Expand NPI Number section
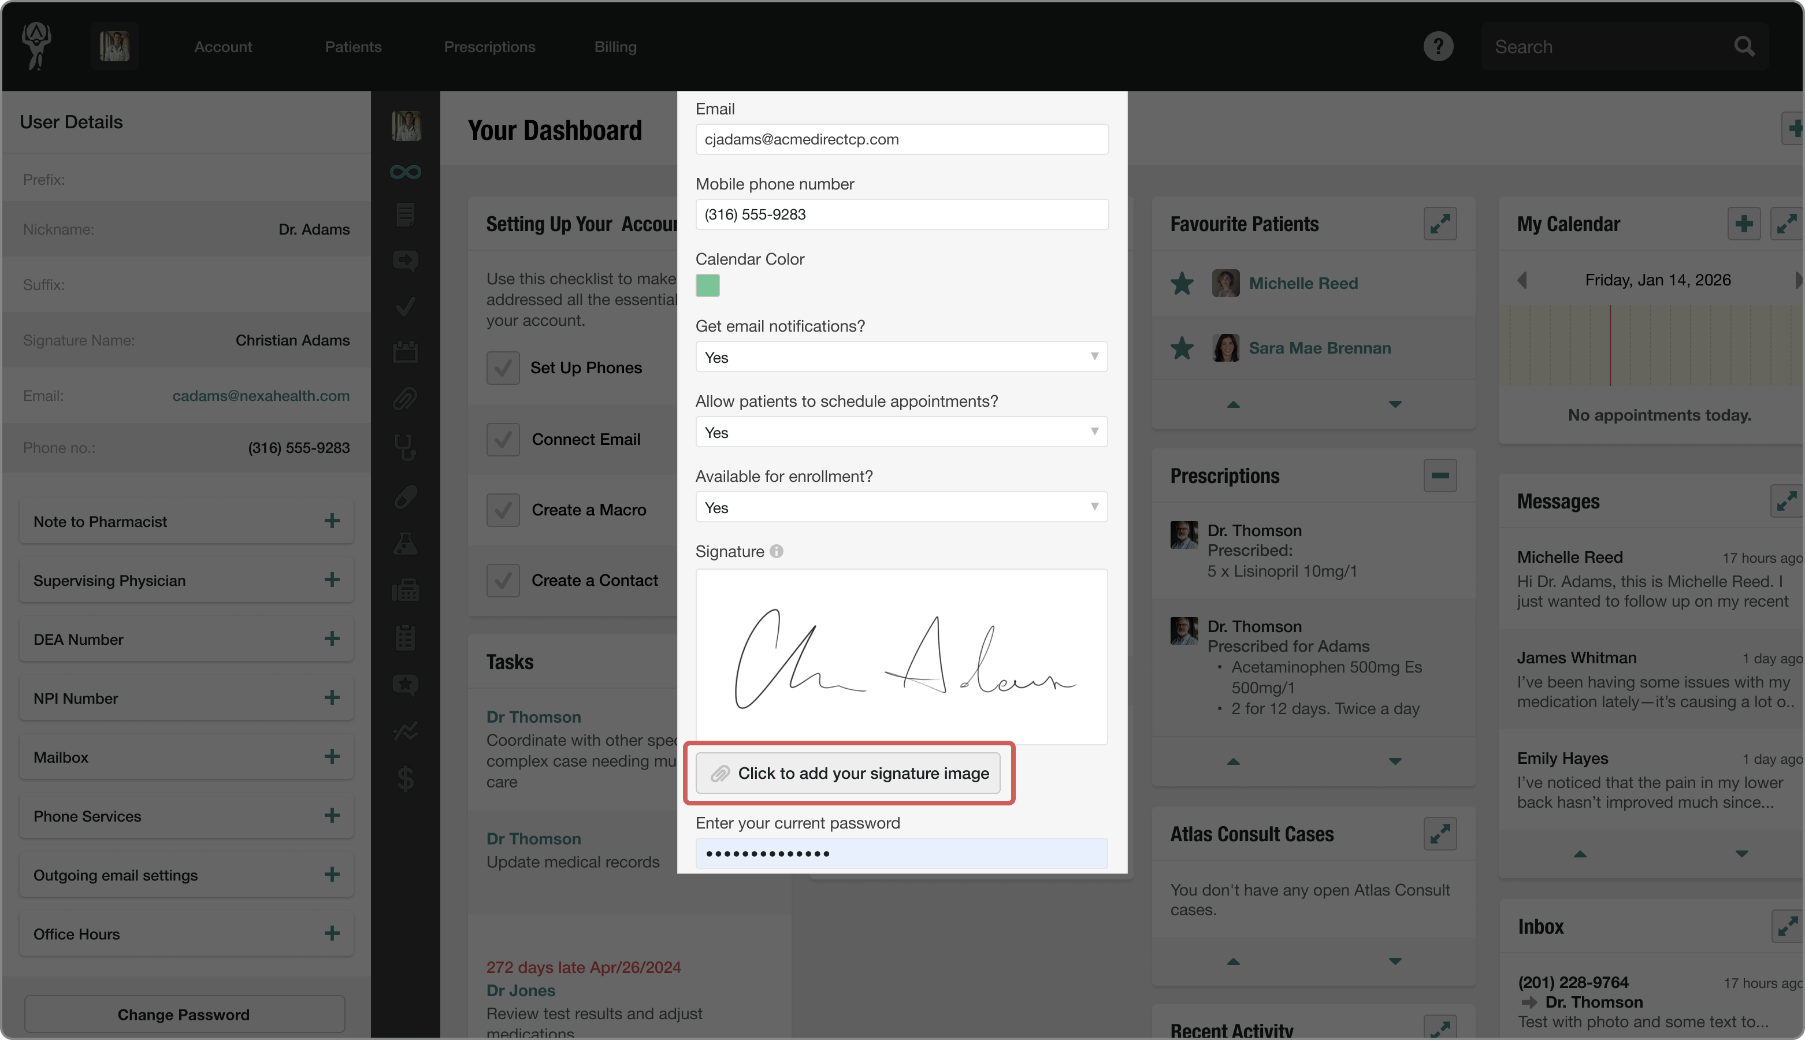This screenshot has width=1805, height=1040. point(332,698)
